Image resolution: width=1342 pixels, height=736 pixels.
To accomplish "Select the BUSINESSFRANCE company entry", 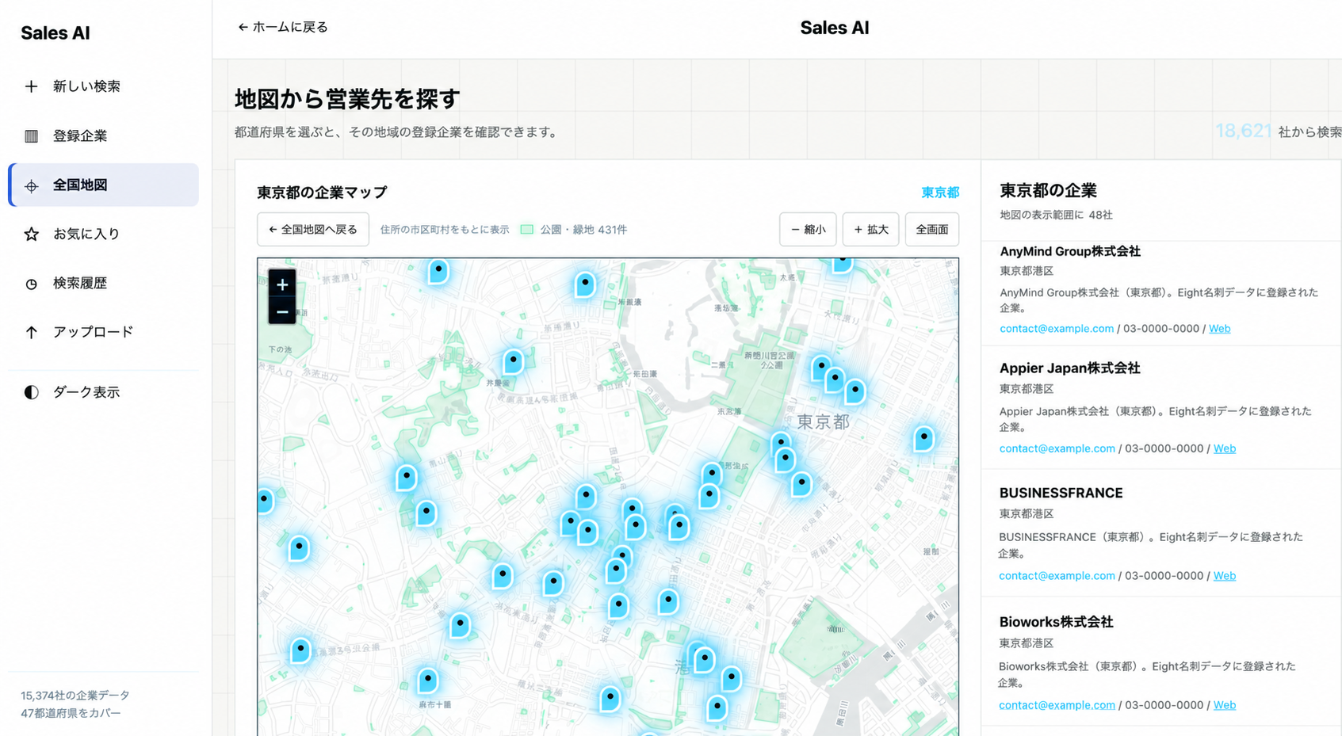I will click(x=1161, y=532).
